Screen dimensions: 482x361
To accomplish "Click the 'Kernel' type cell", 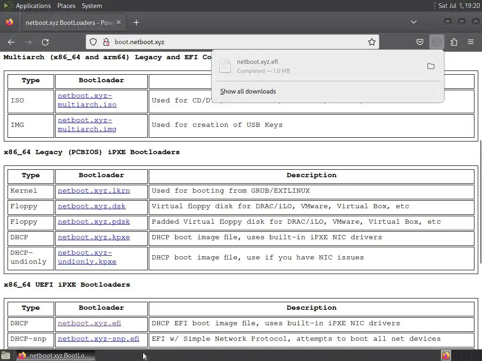I will click(x=31, y=191).
